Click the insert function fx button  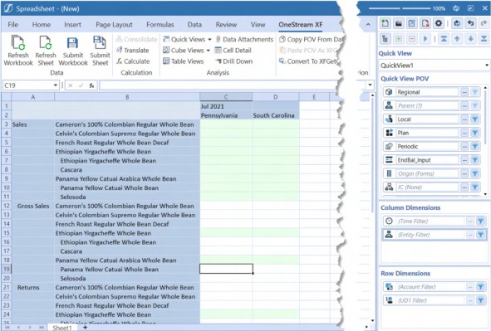pos(91,85)
